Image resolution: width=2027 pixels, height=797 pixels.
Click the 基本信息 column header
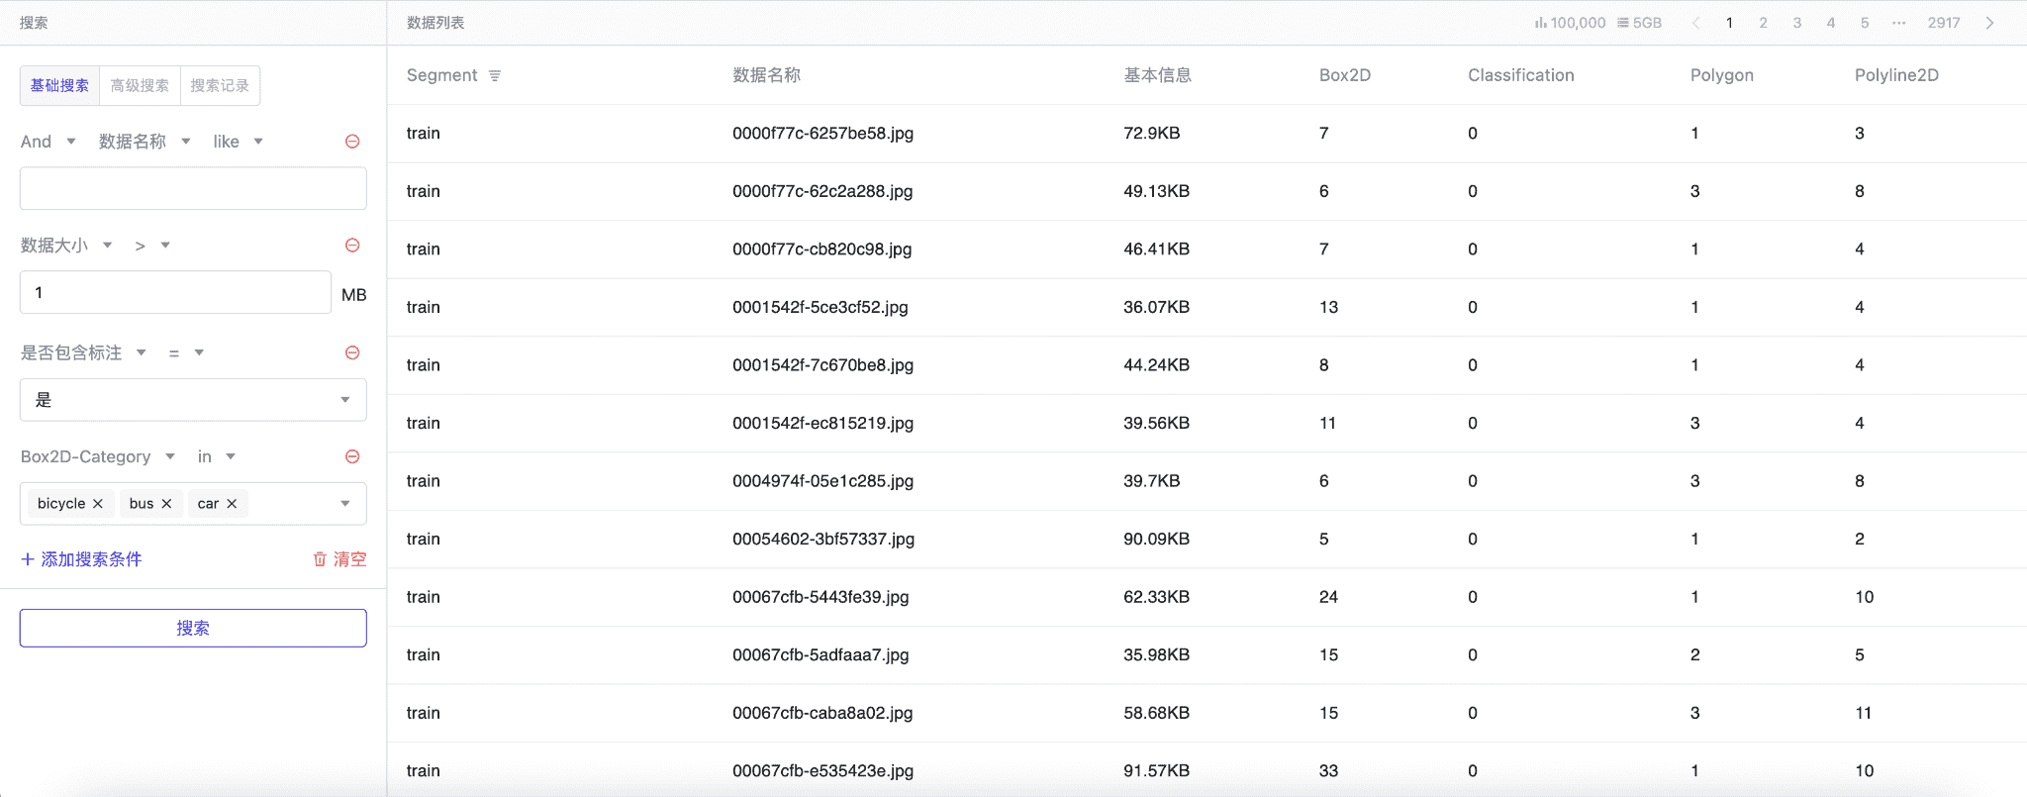click(1157, 75)
